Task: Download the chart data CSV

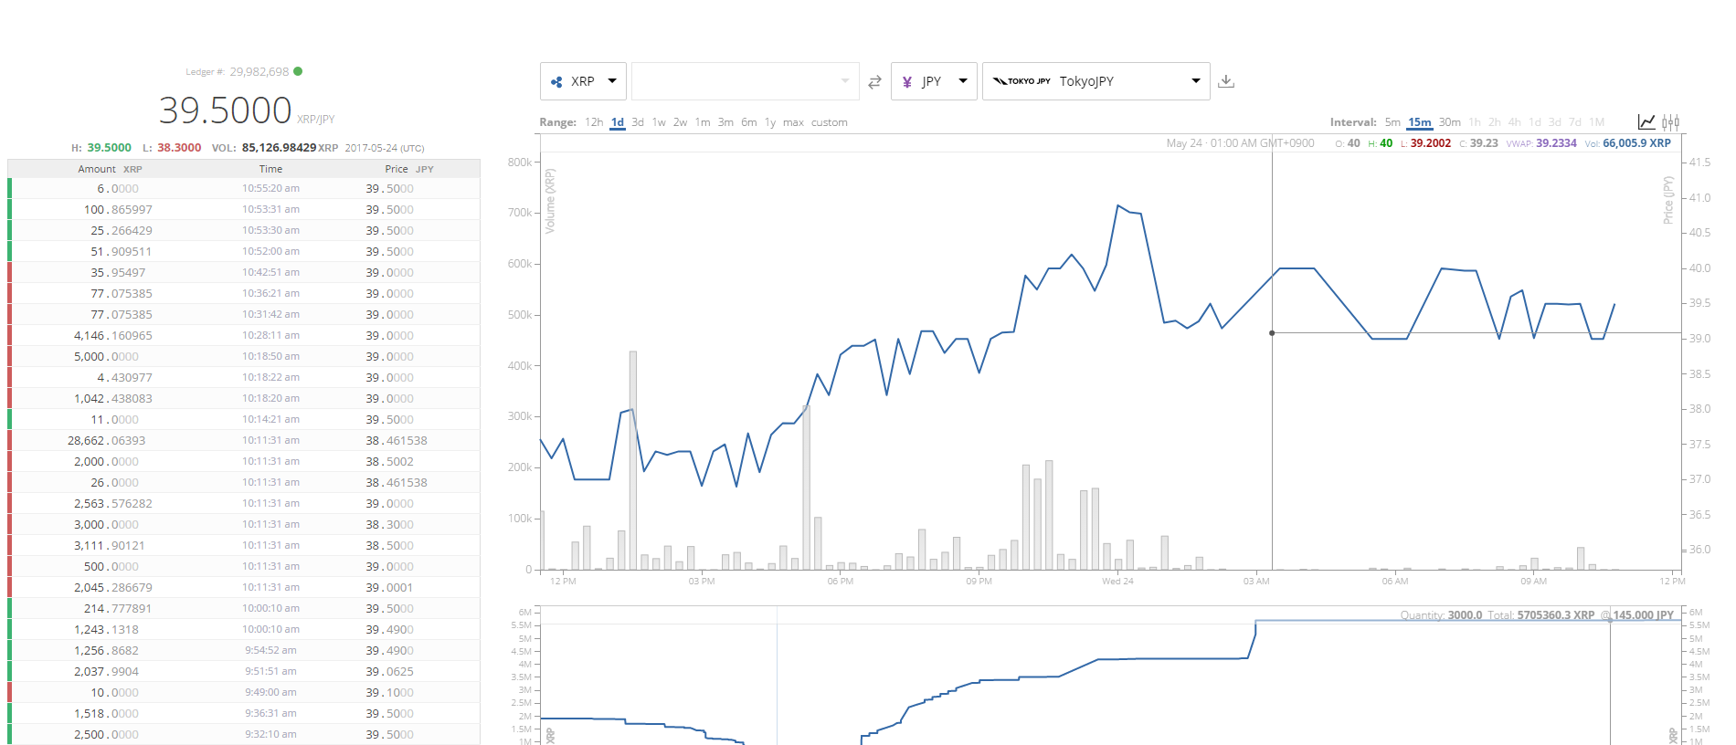Action: click(x=1226, y=81)
